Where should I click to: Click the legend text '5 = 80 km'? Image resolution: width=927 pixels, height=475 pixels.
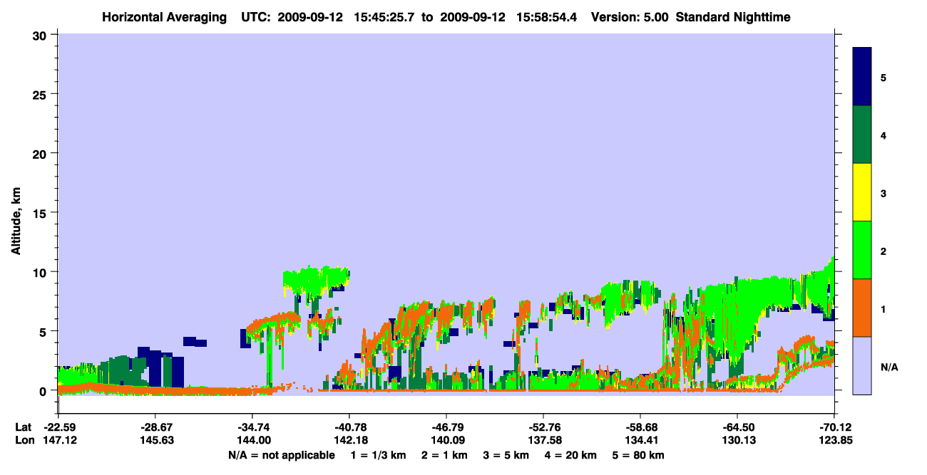(x=639, y=455)
